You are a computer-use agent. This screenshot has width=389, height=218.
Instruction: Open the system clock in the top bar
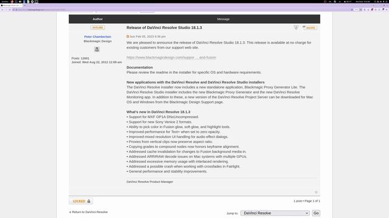[363, 1]
